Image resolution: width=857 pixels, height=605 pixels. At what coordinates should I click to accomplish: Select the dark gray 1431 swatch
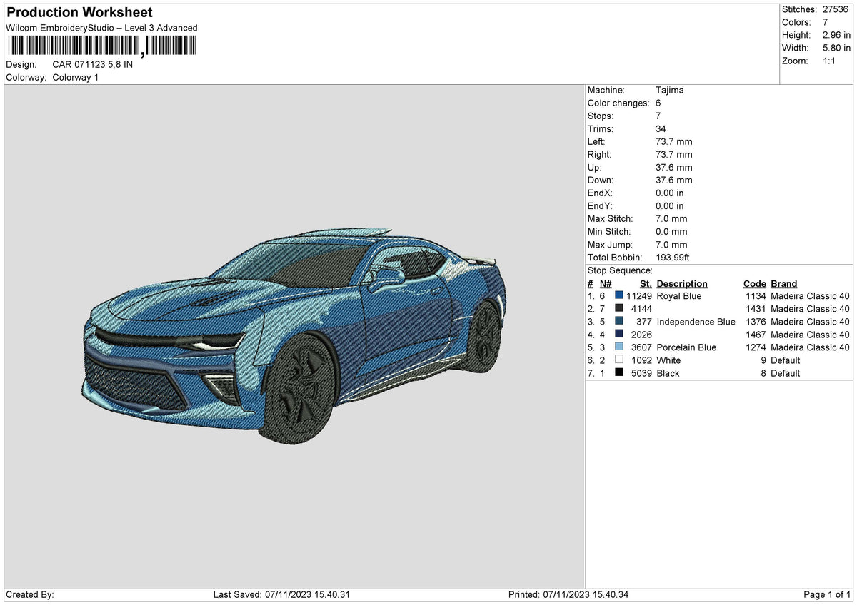coord(619,308)
